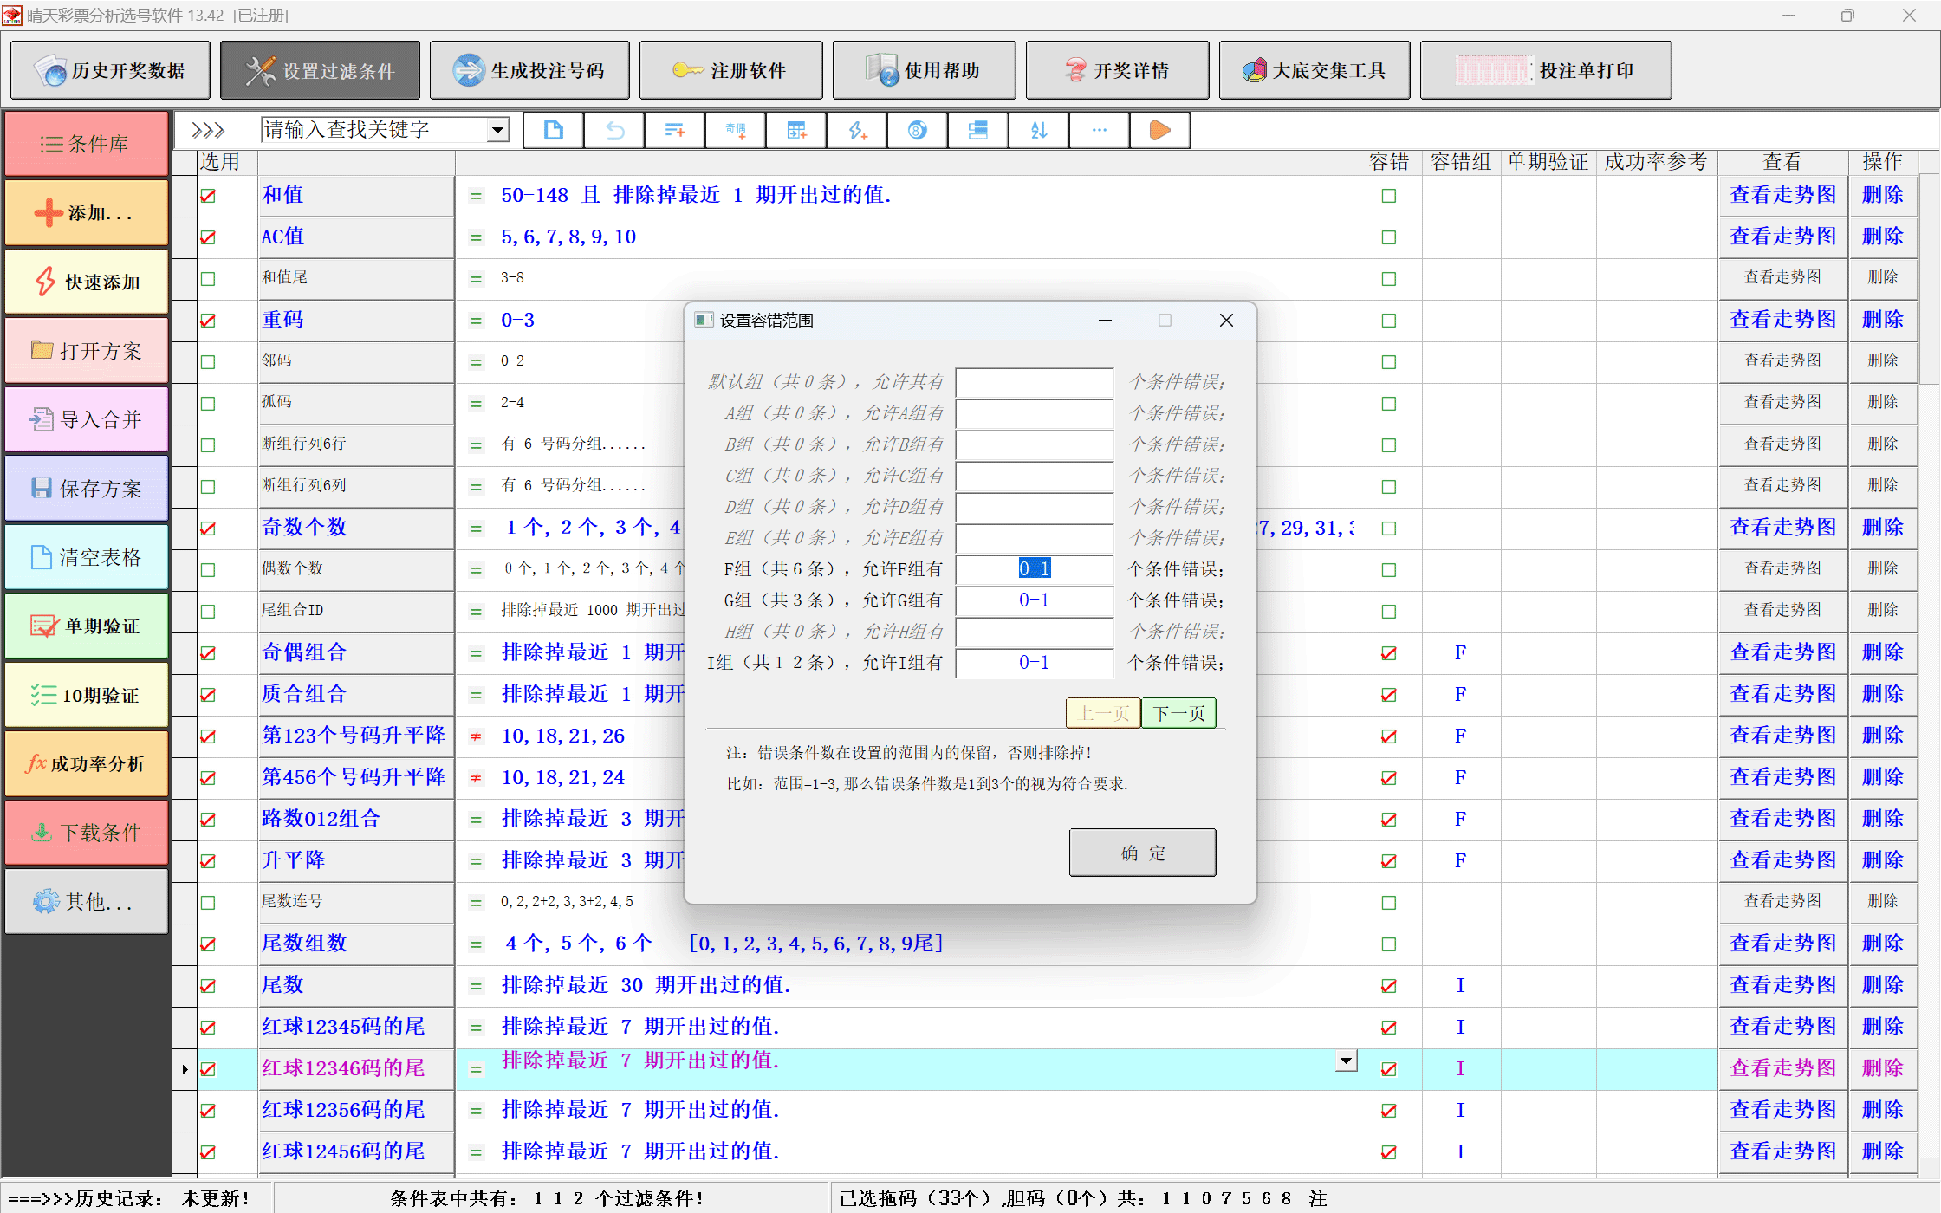Viewport: 1941px width, 1213px height.
Task: Toggle 容错 checkbox for 尾数 row
Action: tap(1388, 986)
